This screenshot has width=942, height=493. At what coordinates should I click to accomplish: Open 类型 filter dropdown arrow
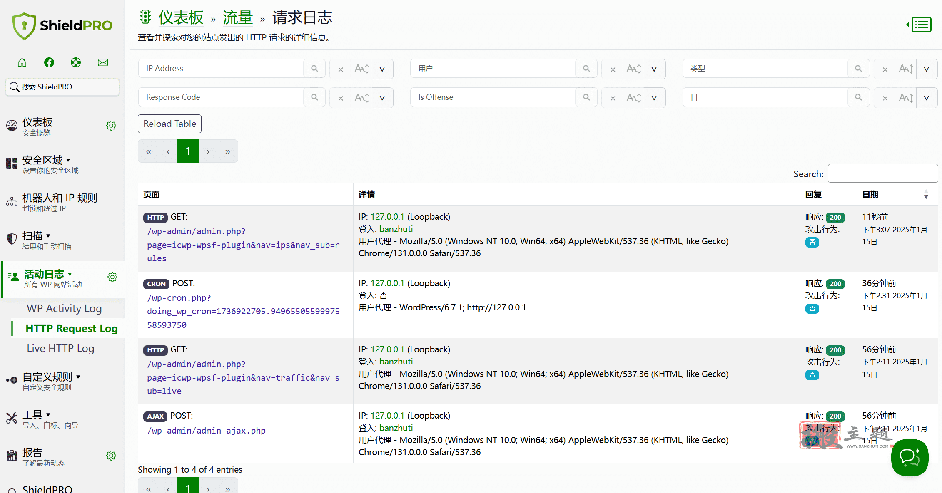click(x=927, y=69)
